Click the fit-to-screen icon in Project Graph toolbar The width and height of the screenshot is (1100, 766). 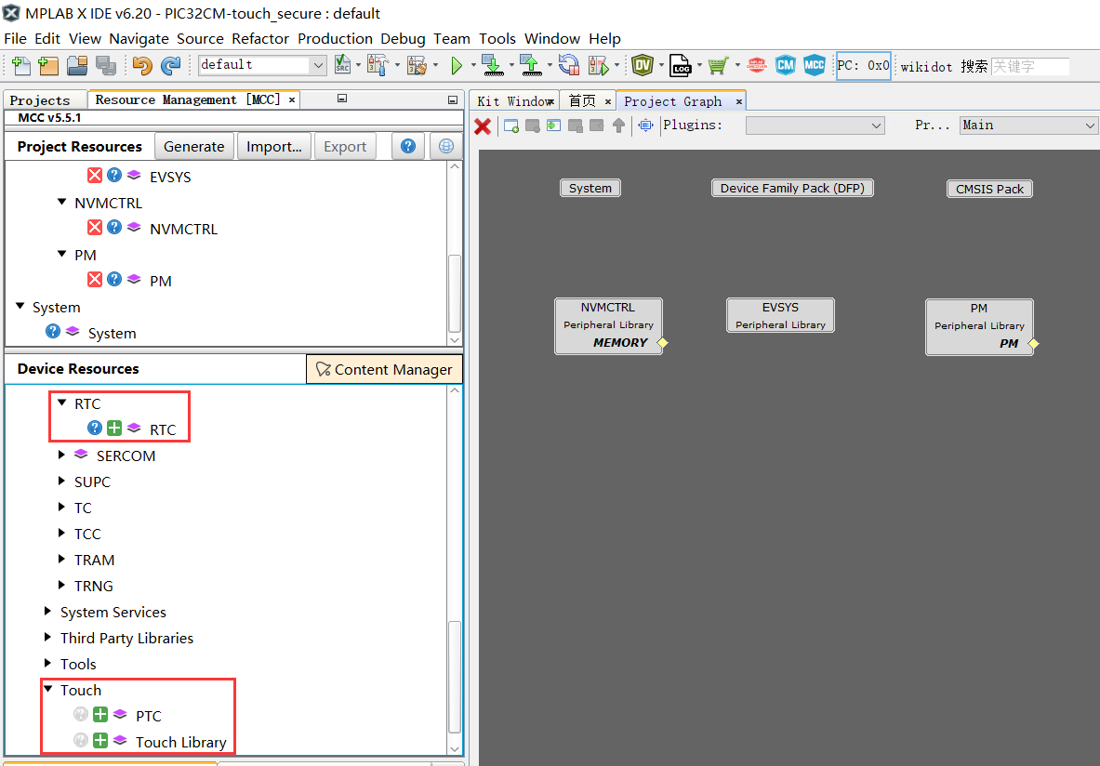point(645,125)
